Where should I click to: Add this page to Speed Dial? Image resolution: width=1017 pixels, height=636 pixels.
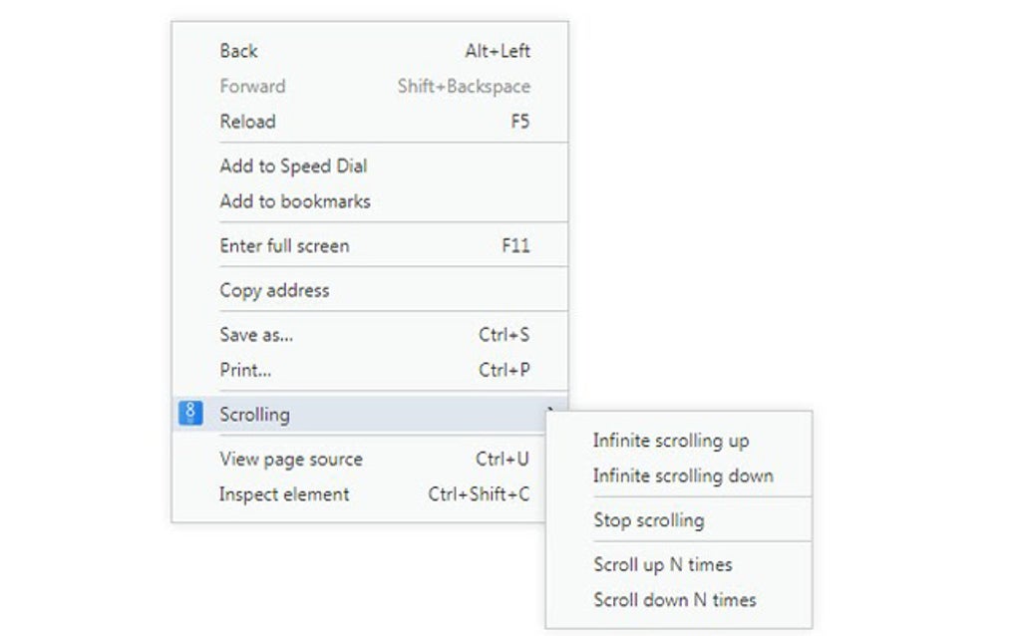pyautogui.click(x=292, y=165)
